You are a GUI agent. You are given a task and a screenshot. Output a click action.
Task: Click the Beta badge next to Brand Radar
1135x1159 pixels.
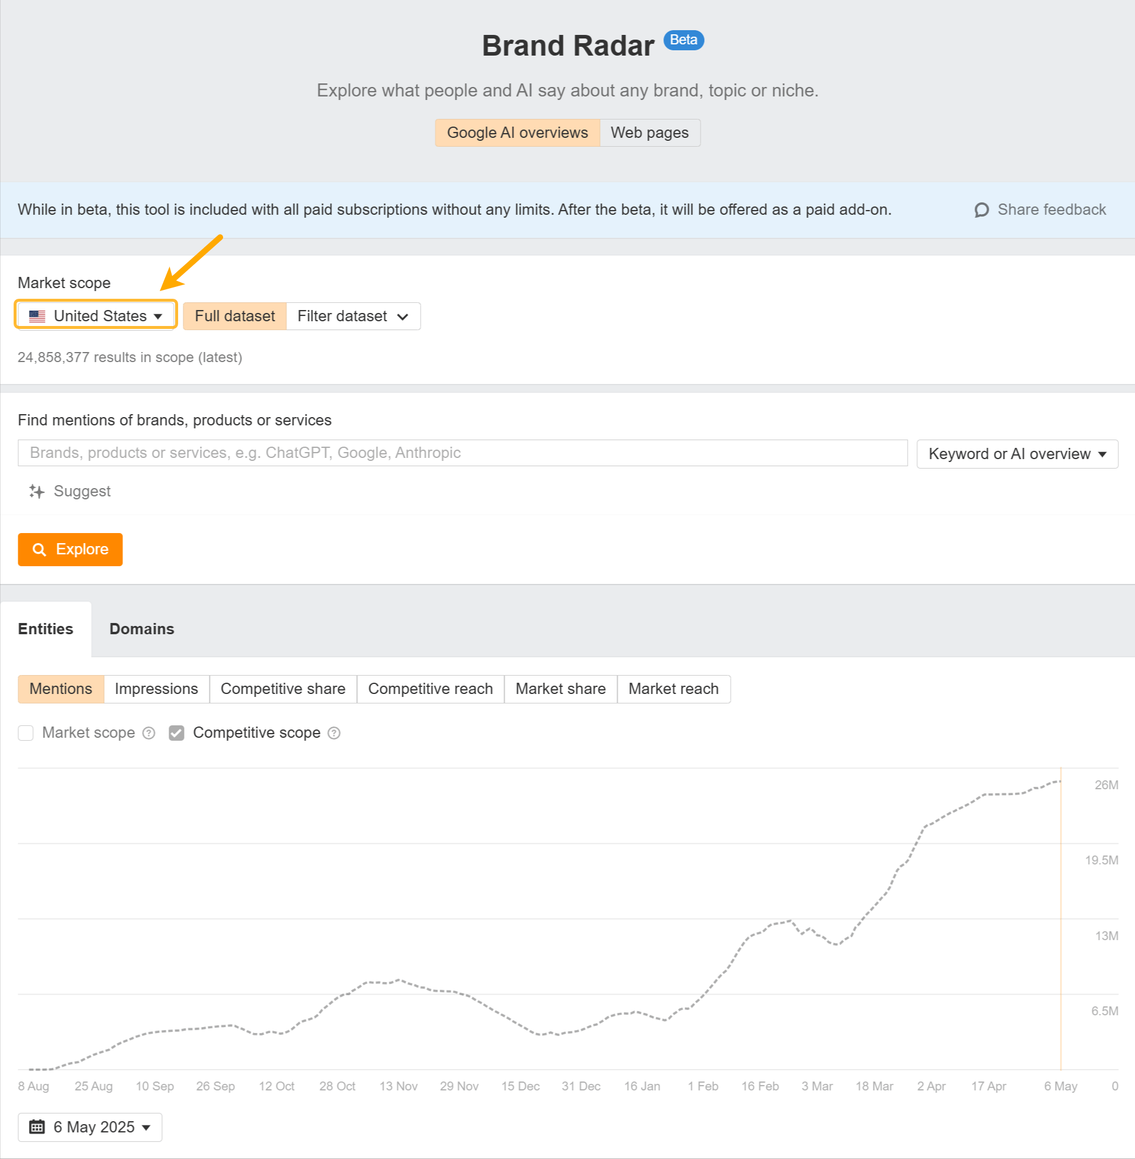pos(683,40)
